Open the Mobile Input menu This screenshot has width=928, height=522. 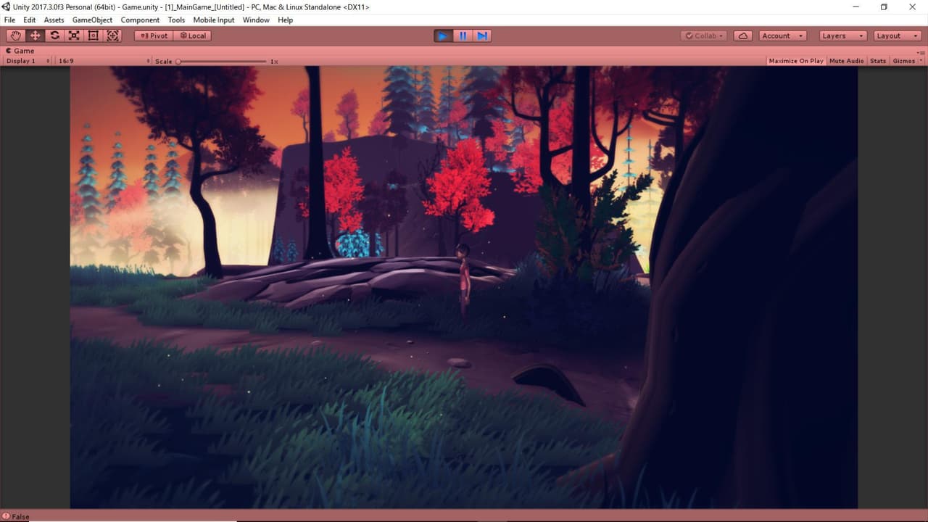[x=214, y=20]
